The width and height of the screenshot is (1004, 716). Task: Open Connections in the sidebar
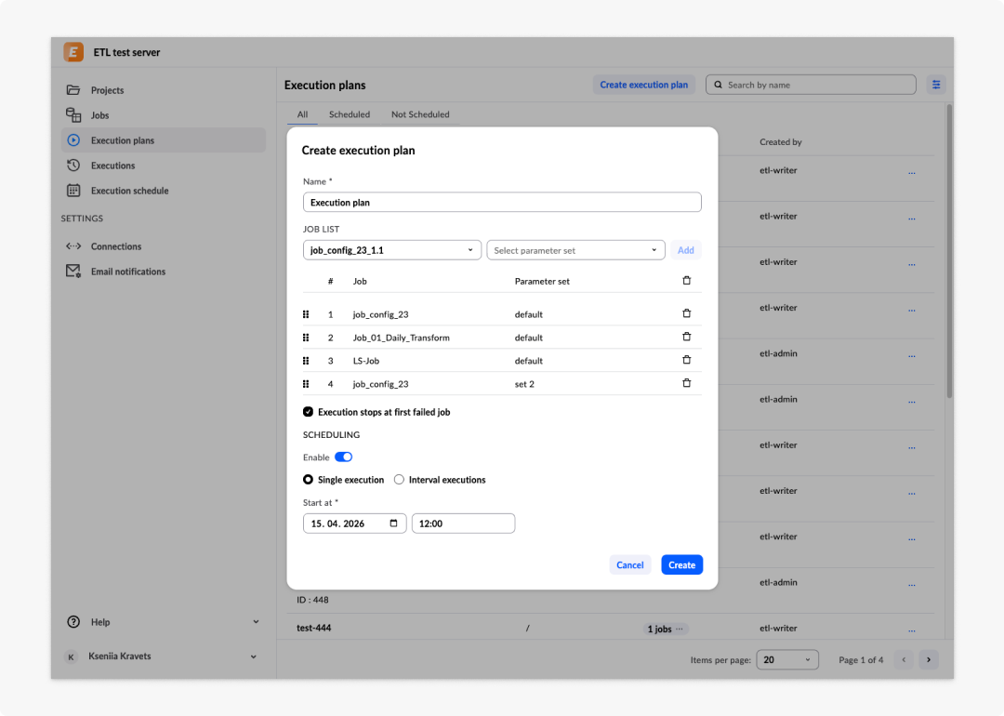coord(164,245)
